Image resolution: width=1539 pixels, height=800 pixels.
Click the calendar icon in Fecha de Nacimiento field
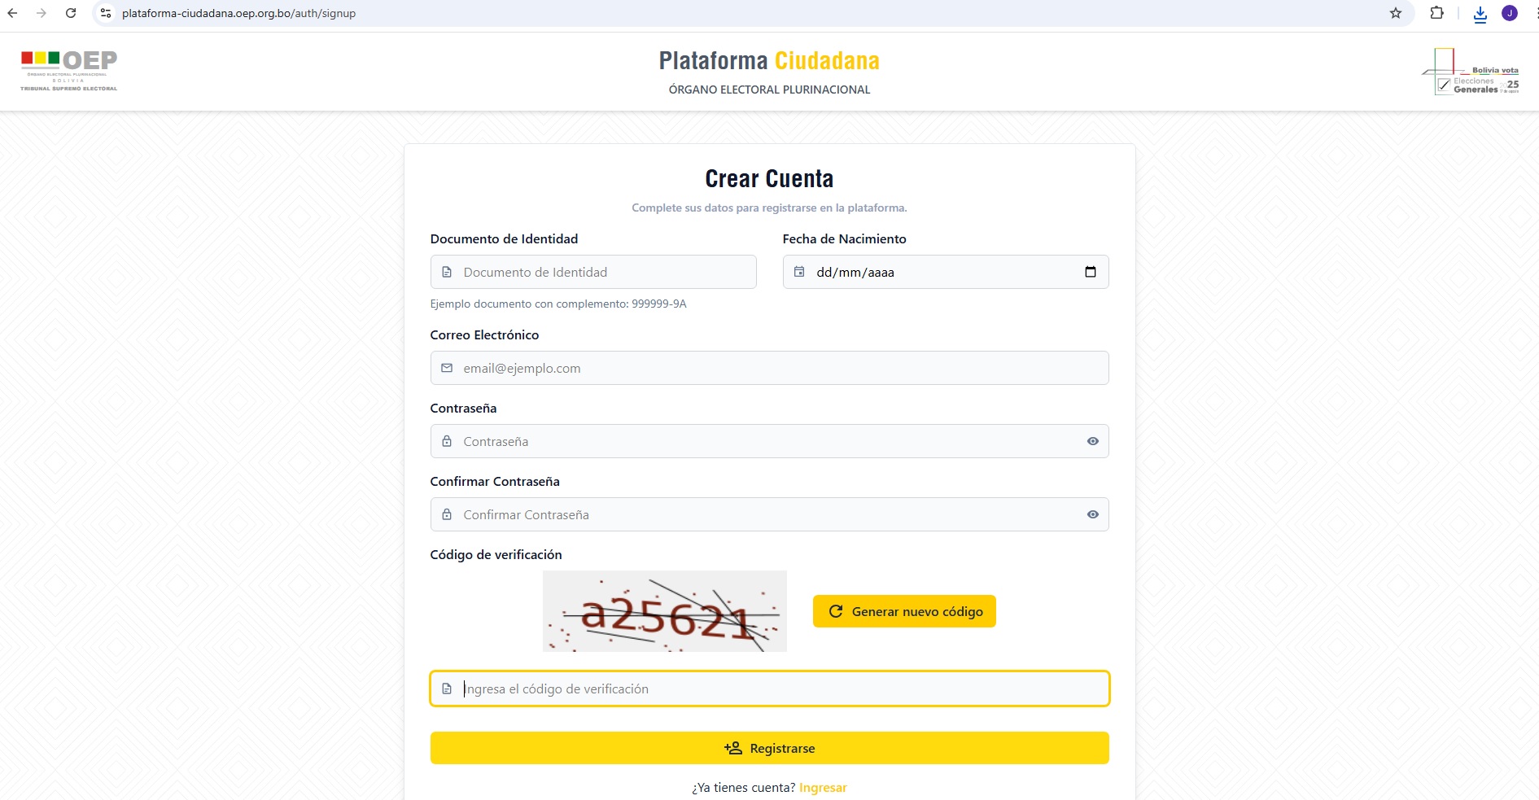pos(799,272)
